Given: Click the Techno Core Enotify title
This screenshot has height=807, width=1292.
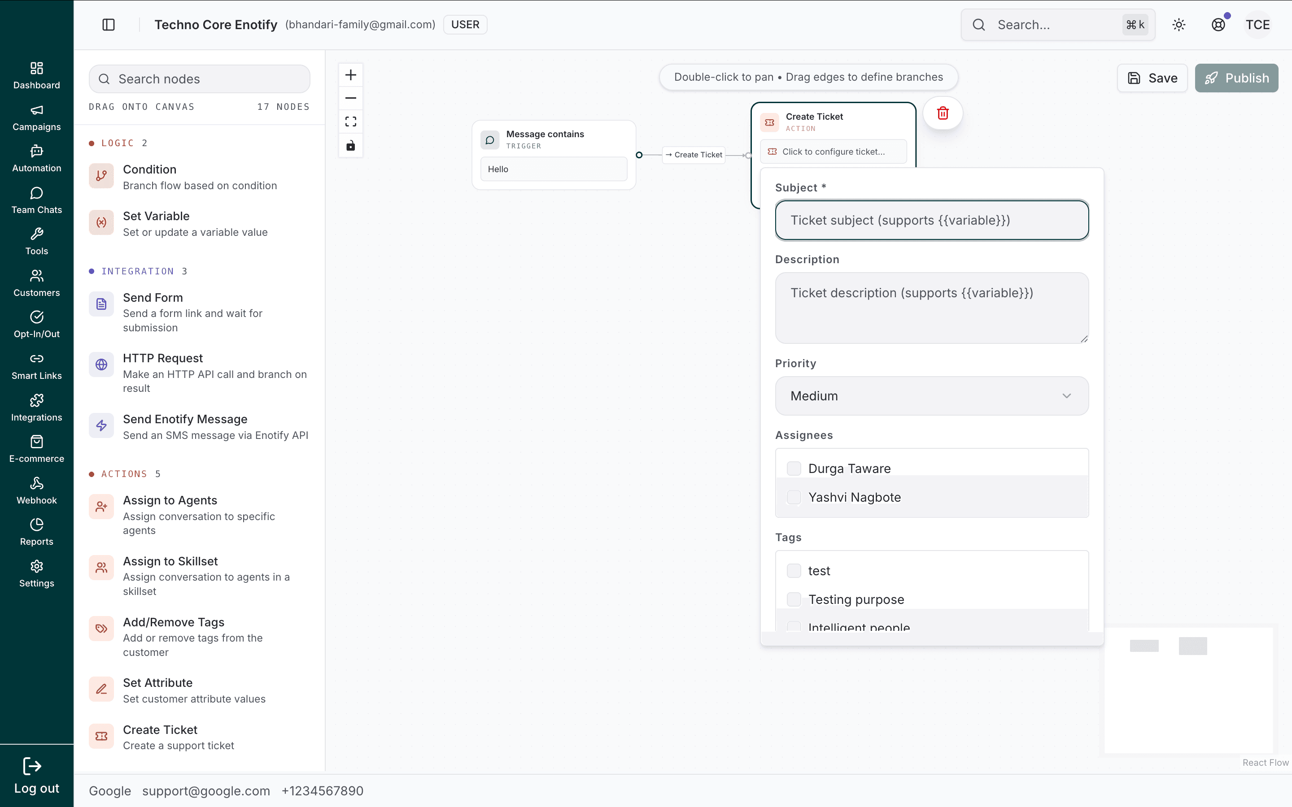Looking at the screenshot, I should click(x=216, y=25).
